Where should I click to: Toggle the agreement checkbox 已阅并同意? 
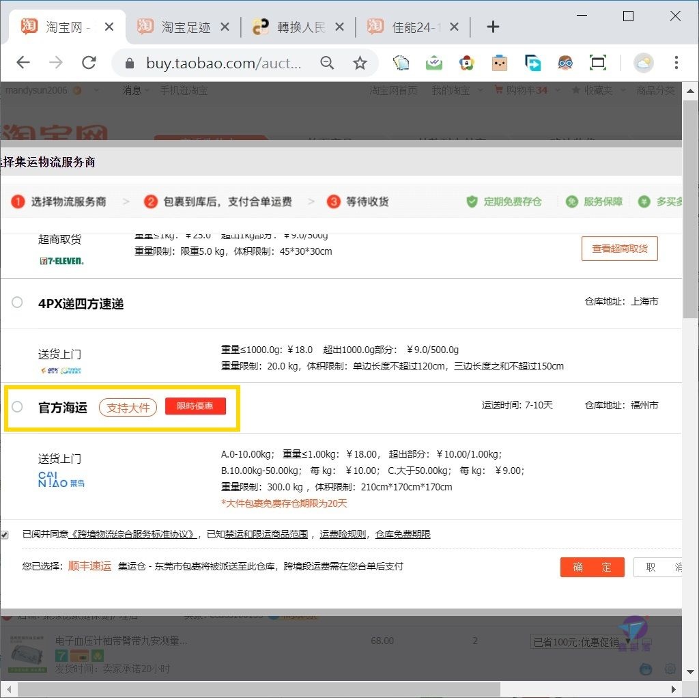tap(4, 534)
